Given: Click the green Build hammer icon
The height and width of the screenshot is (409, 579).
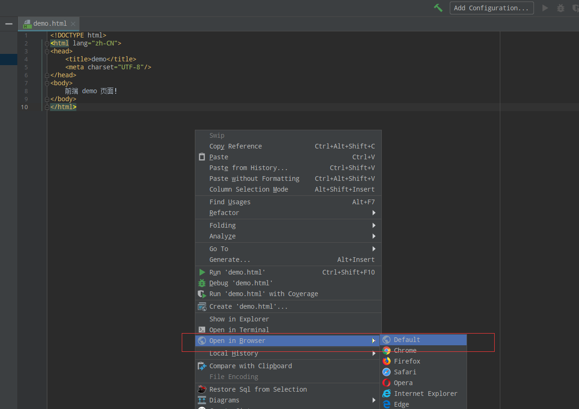Looking at the screenshot, I should tap(438, 8).
